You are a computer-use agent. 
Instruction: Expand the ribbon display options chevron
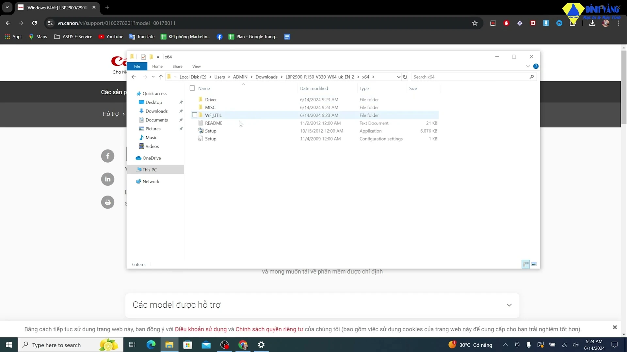[x=527, y=66]
